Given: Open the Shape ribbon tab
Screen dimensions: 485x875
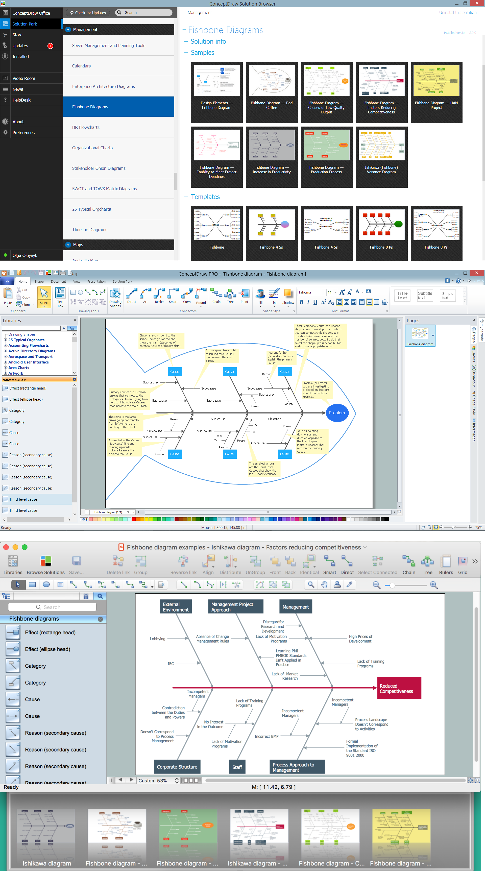Looking at the screenshot, I should pos(39,282).
